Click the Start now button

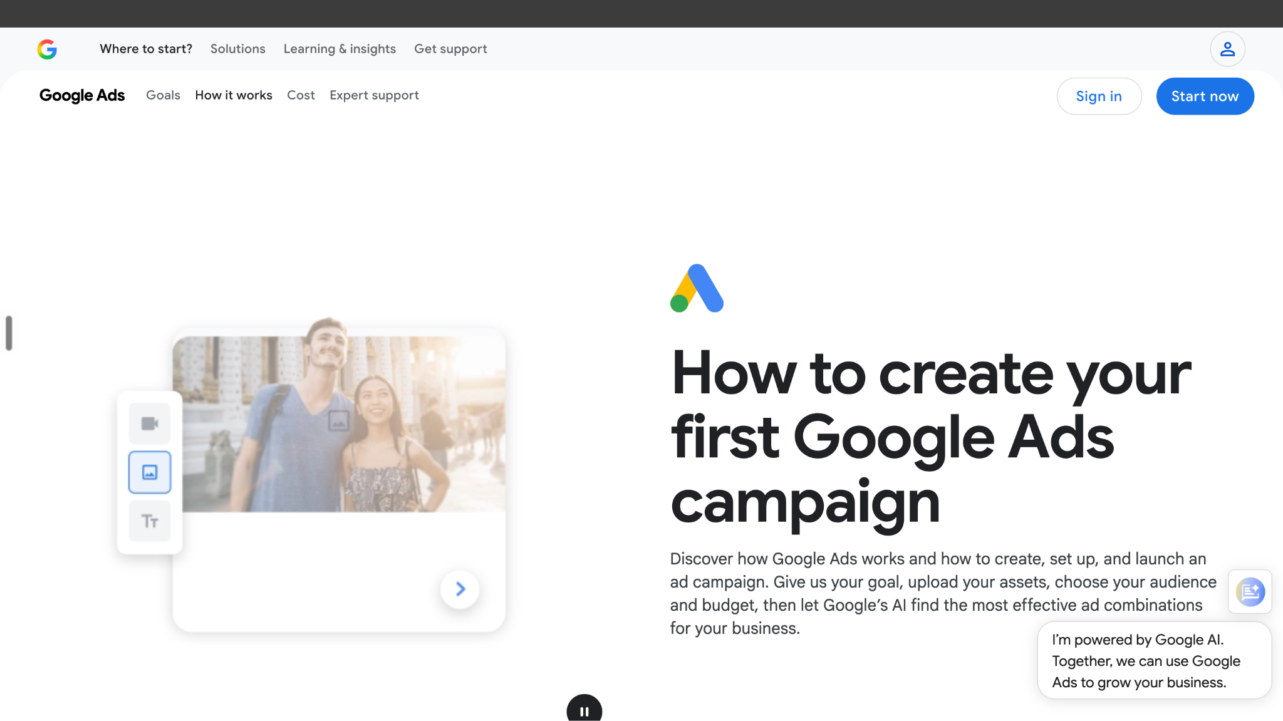click(1205, 96)
